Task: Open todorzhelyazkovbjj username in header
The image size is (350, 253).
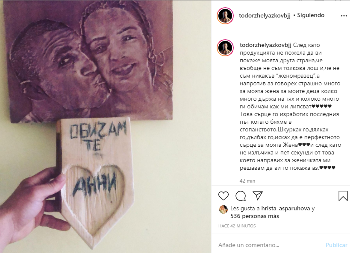Action: (x=265, y=15)
